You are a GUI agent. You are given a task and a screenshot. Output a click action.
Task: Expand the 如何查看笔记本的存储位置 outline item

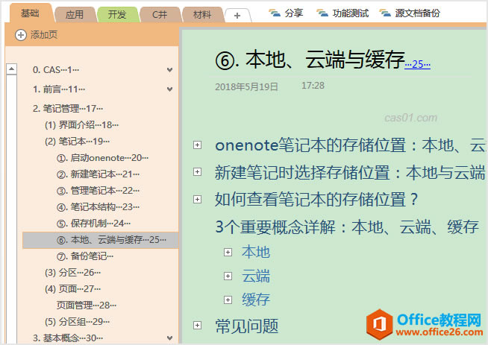click(x=197, y=199)
